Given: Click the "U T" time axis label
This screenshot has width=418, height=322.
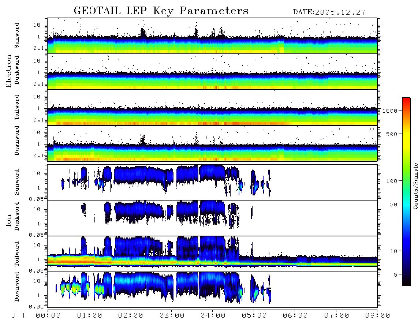Looking at the screenshot, I should [x=18, y=315].
